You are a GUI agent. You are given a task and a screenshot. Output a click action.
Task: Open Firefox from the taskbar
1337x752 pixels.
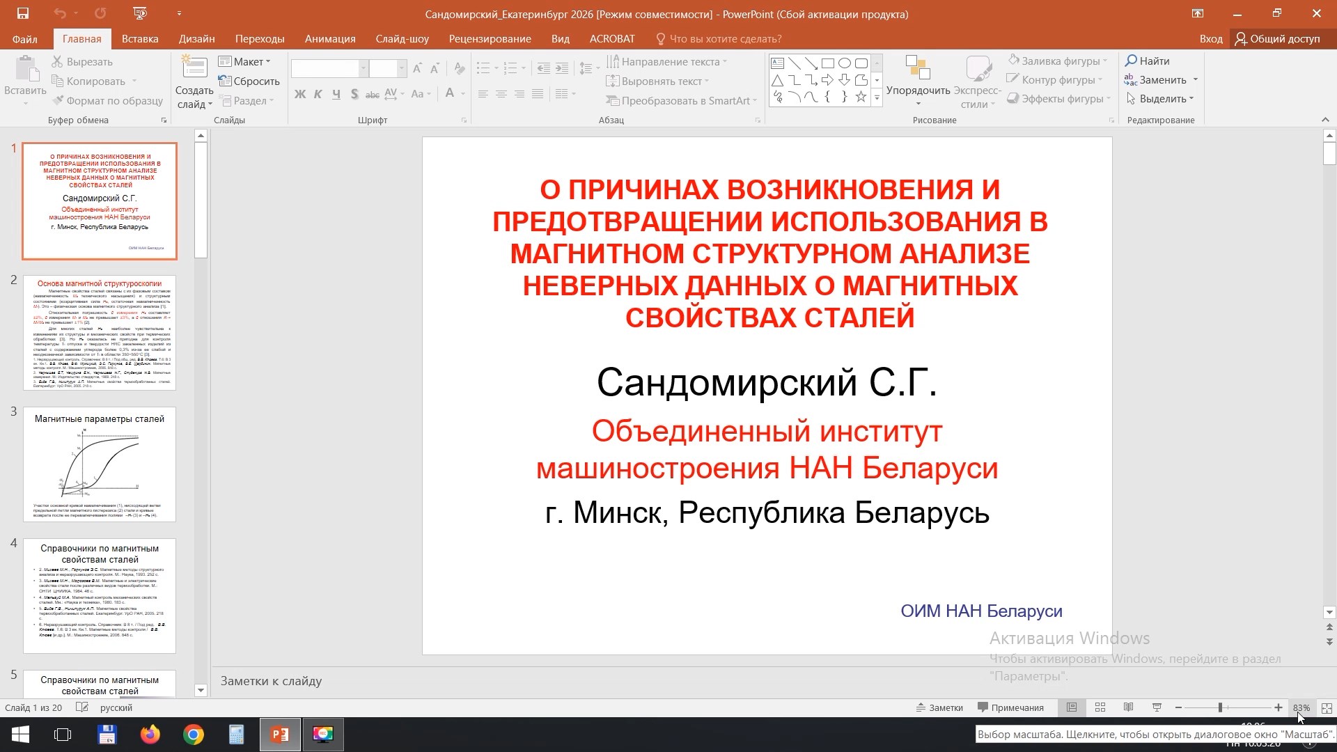[x=150, y=735]
